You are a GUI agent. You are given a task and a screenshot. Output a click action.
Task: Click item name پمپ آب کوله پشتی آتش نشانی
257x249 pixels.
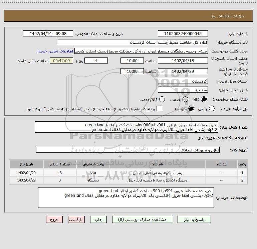(157, 173)
